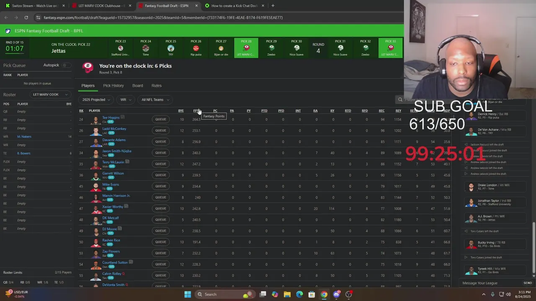Queue Davante Adams

point(161,142)
